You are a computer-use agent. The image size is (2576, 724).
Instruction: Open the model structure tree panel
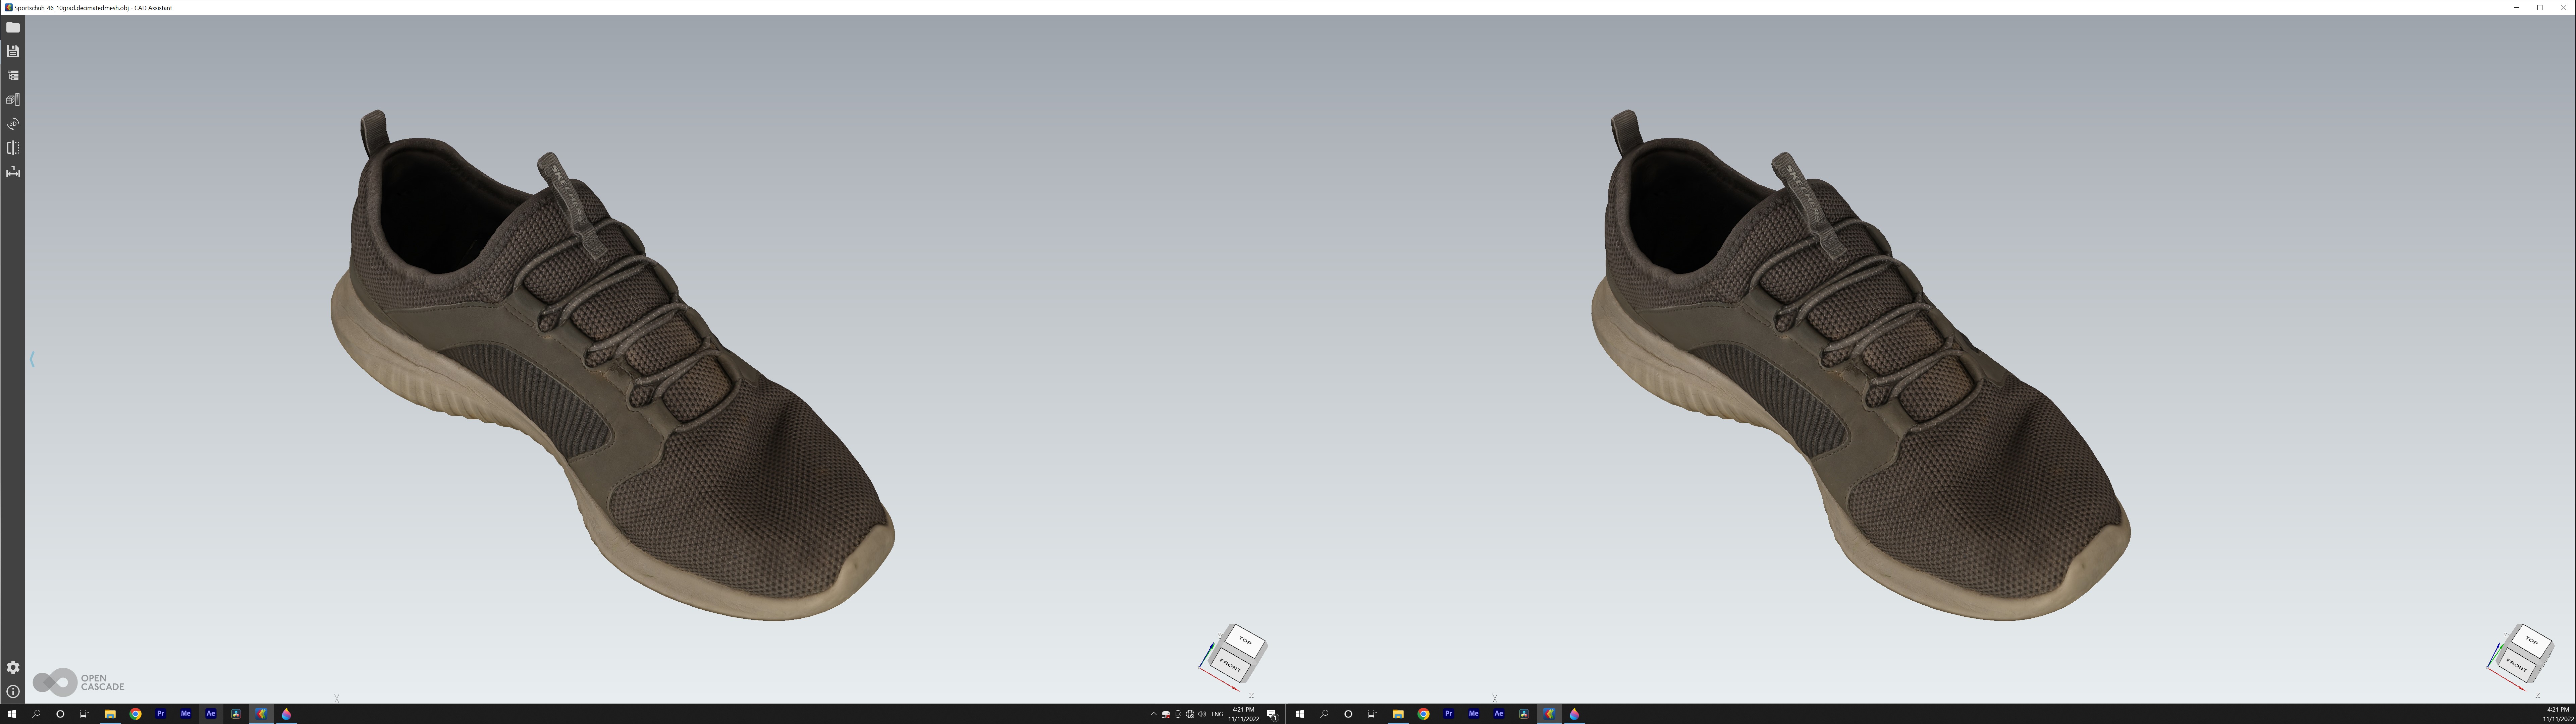pos(13,75)
